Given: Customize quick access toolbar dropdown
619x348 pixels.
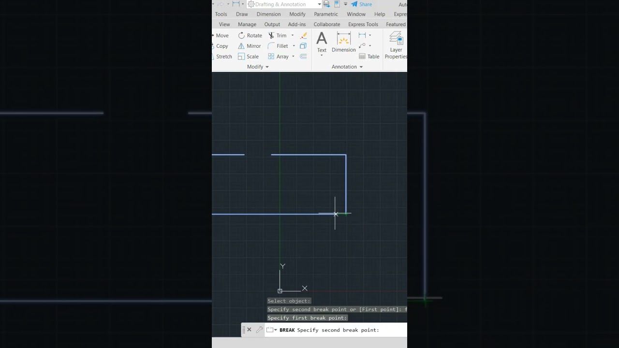Looking at the screenshot, I should [345, 4].
